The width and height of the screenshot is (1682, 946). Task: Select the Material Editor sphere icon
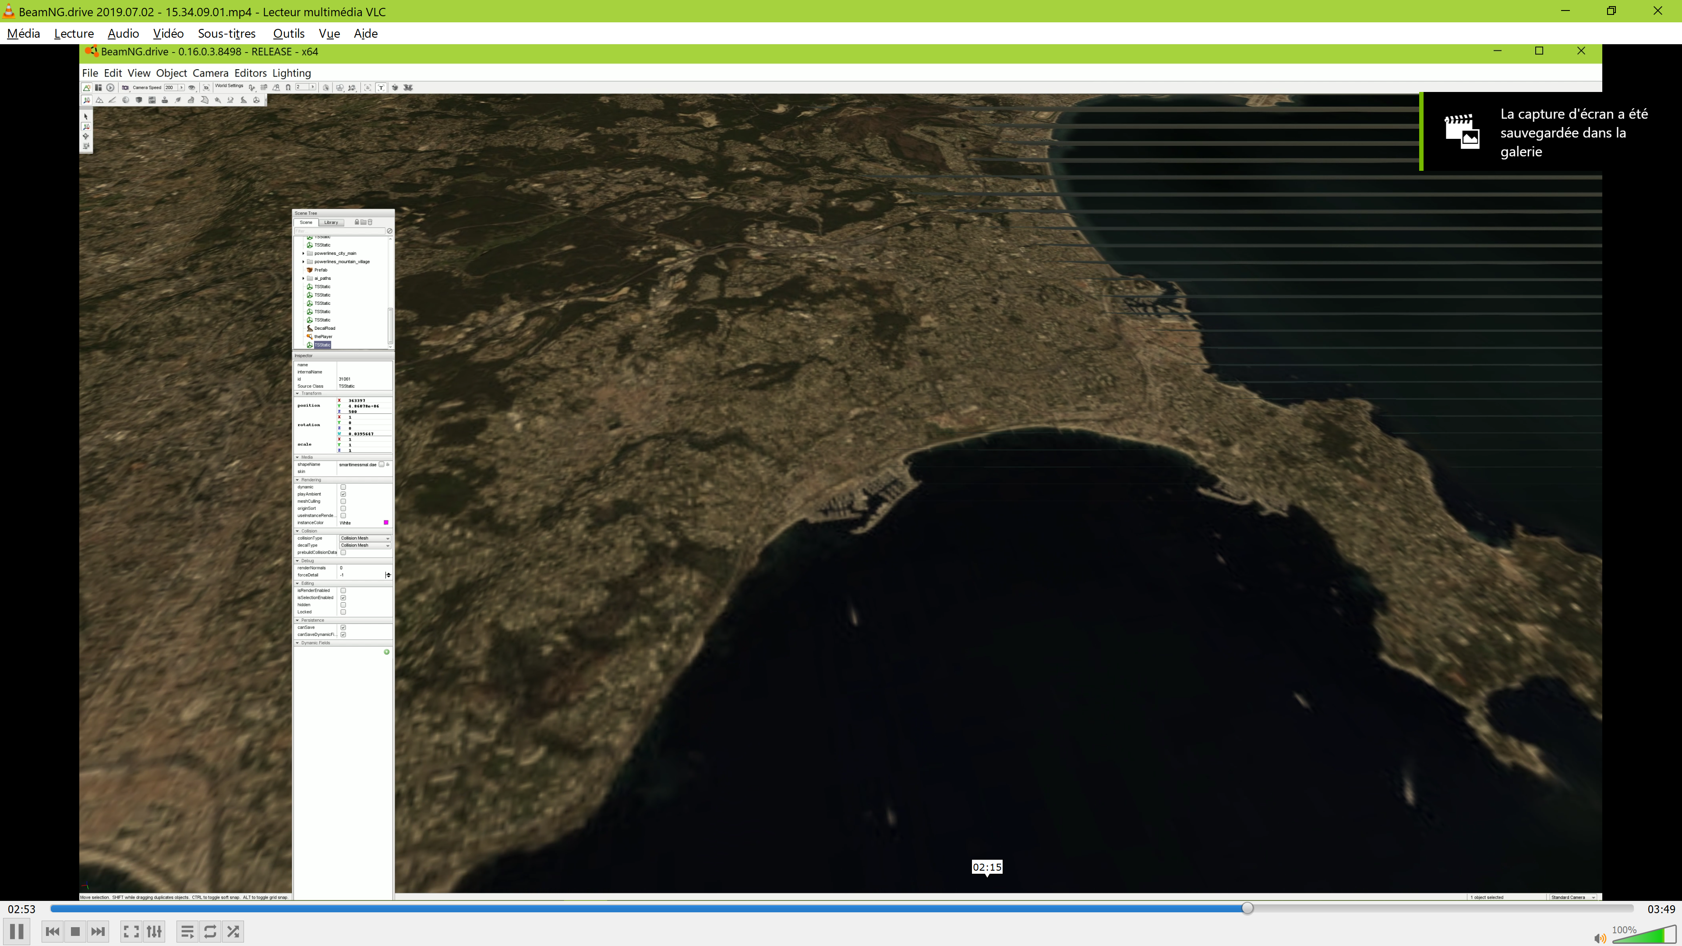point(126,101)
